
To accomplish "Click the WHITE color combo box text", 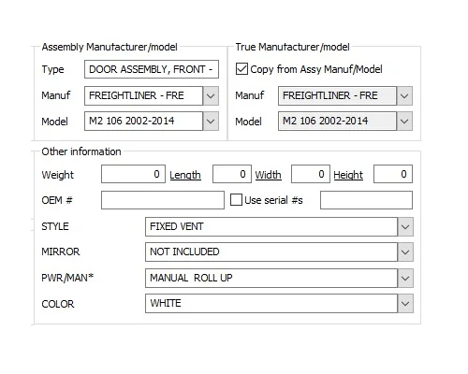I will pos(166,303).
